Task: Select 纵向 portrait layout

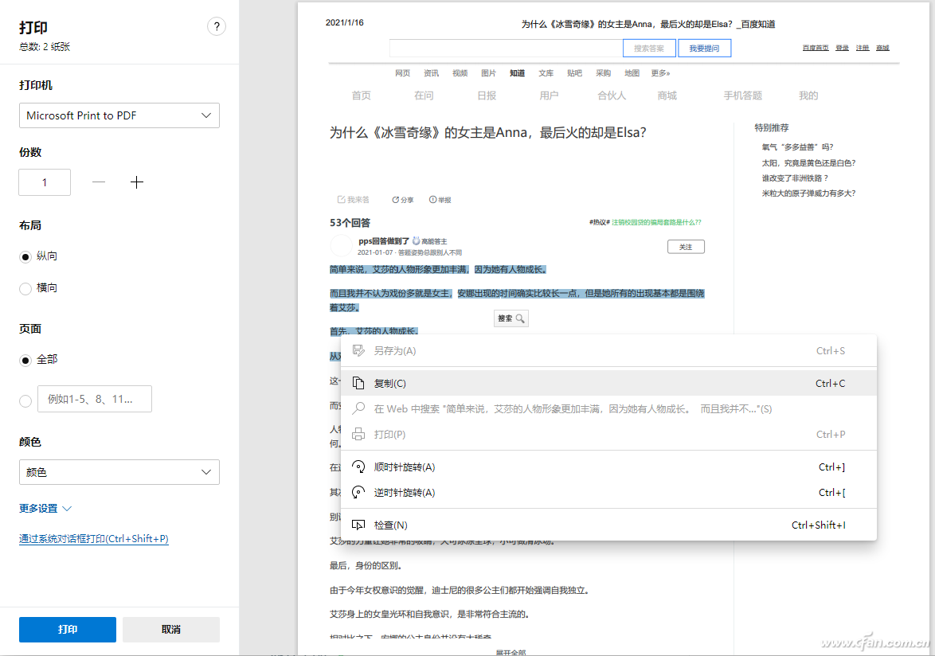Action: (x=25, y=257)
